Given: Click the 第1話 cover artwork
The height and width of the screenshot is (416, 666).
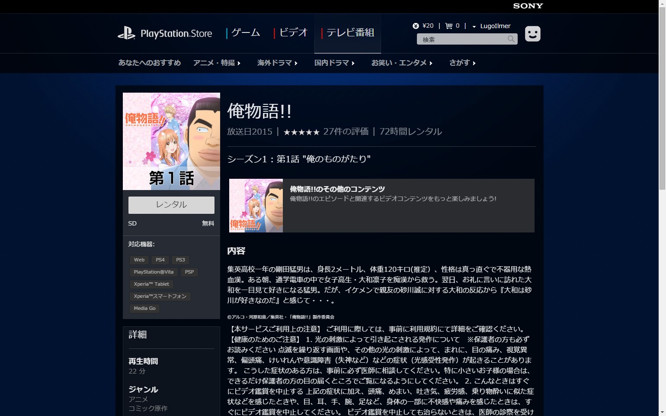Looking at the screenshot, I should [x=171, y=141].
